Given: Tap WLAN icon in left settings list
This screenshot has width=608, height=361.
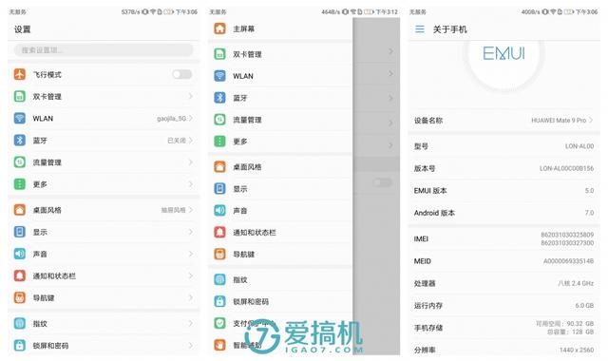Looking at the screenshot, I should [20, 118].
